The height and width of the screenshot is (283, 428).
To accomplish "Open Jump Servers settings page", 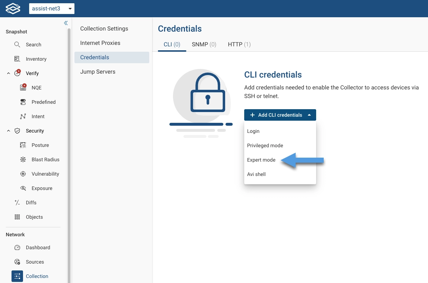I will (98, 71).
